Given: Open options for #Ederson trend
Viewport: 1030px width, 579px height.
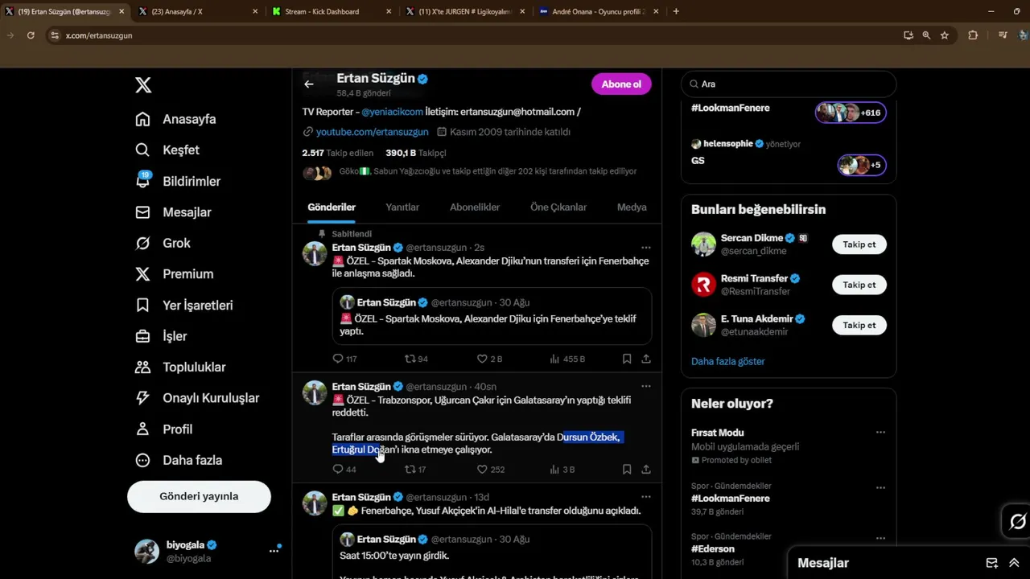Looking at the screenshot, I should tap(880, 537).
